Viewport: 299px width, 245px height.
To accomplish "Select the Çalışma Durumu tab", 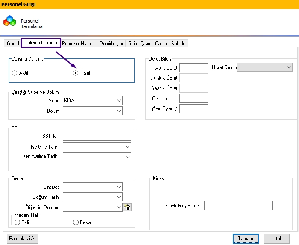I will pyautogui.click(x=41, y=43).
